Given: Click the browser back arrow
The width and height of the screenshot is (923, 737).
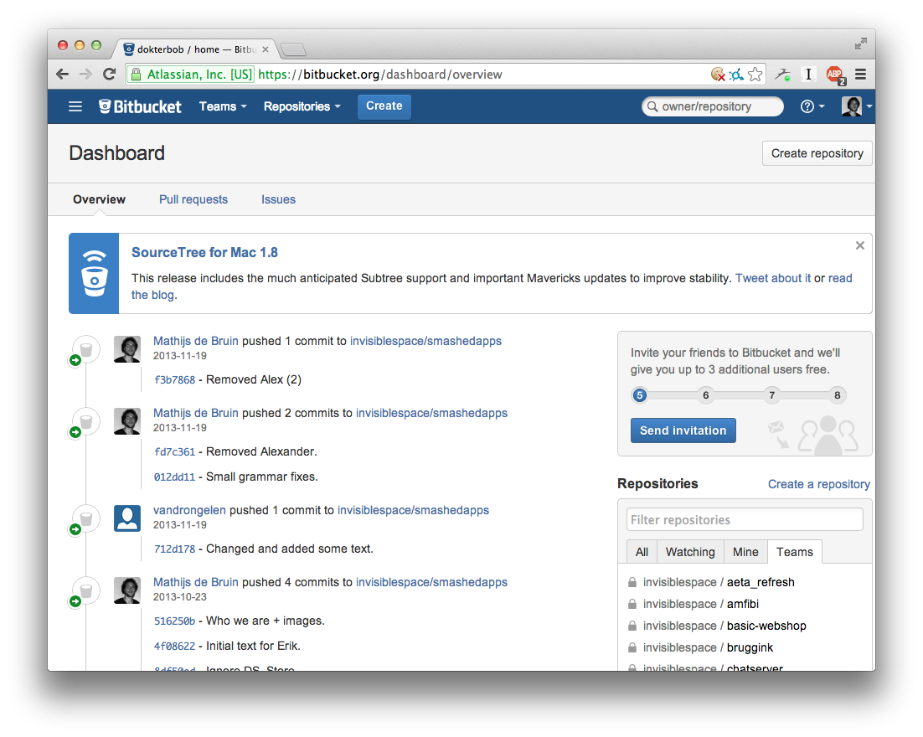Looking at the screenshot, I should pyautogui.click(x=63, y=75).
